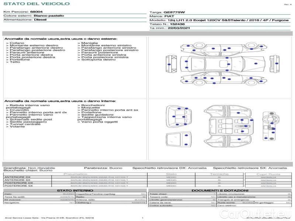
Task: Click the Termiche column header
Action: (x=219, y=174)
